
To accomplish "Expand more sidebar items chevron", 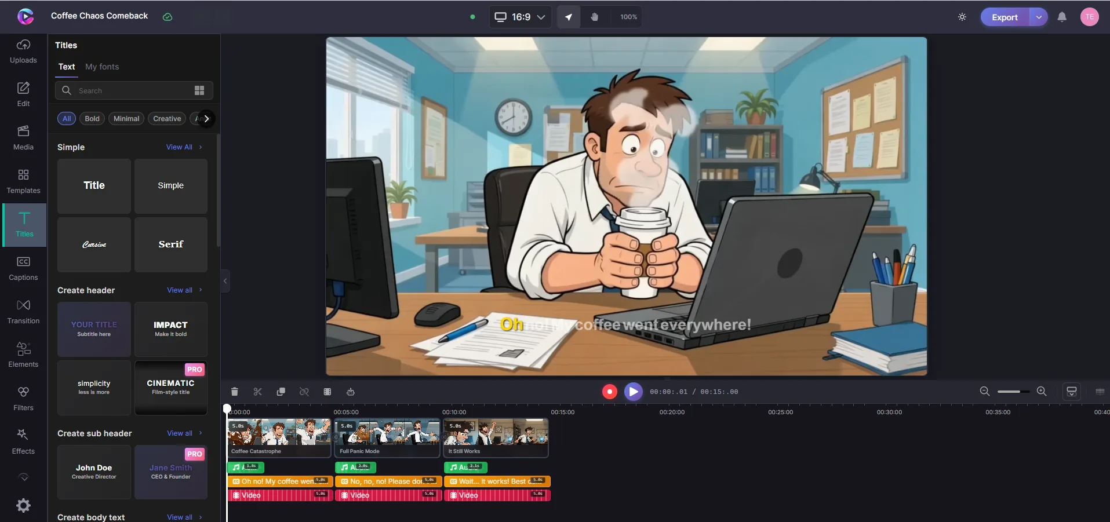I will click(x=23, y=477).
